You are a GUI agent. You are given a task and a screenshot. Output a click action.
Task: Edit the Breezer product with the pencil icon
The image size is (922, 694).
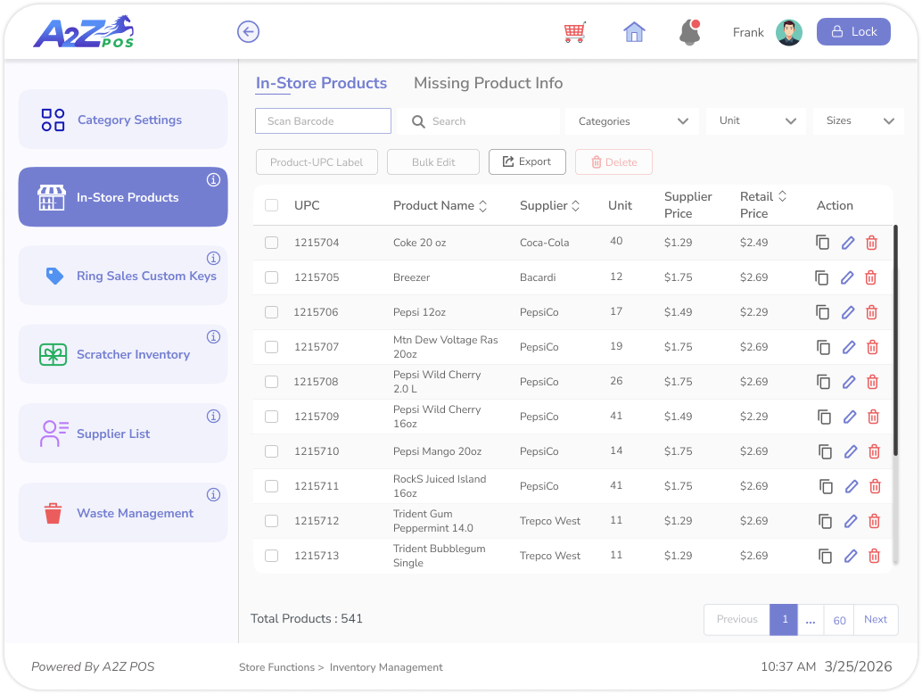click(848, 277)
